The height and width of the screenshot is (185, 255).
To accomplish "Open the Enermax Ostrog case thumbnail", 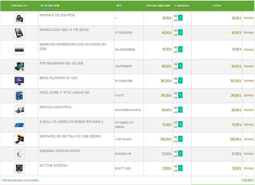I will 19,154.
